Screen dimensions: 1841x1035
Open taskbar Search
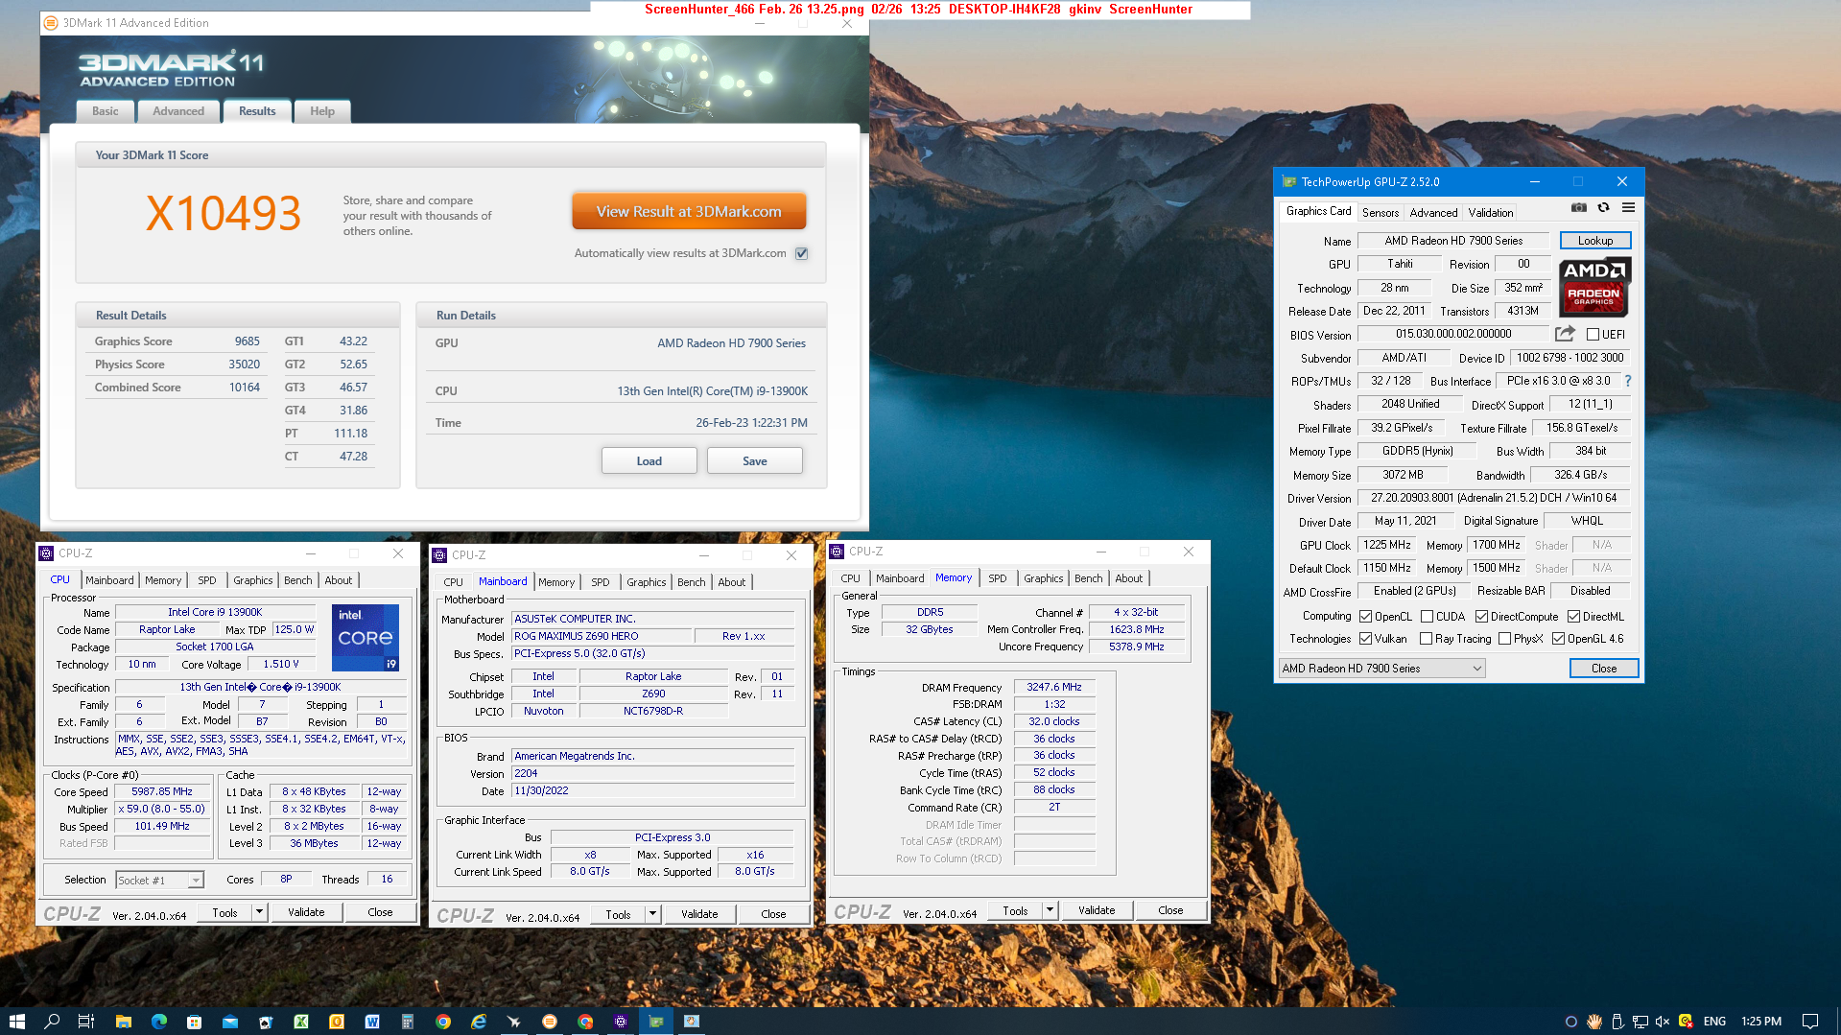click(52, 1021)
